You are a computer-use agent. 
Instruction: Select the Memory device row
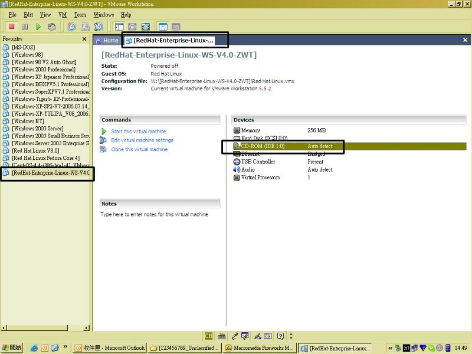coord(349,130)
